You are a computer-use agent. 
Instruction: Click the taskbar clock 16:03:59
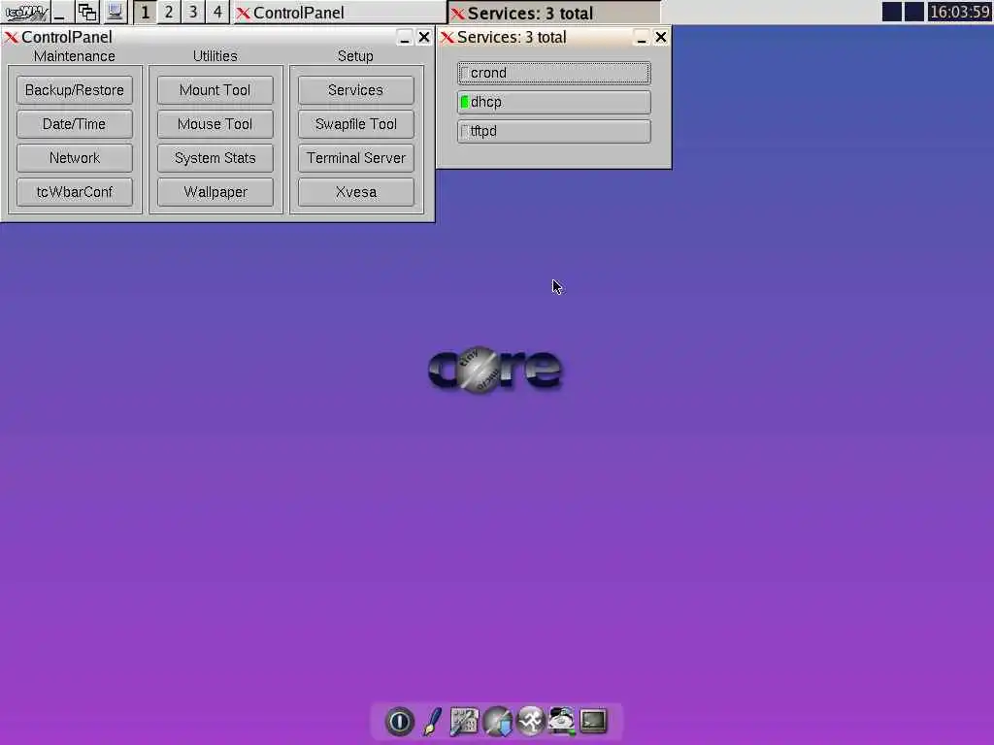point(959,12)
